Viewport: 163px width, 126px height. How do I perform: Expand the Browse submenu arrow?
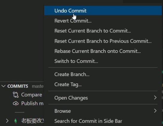155,111
